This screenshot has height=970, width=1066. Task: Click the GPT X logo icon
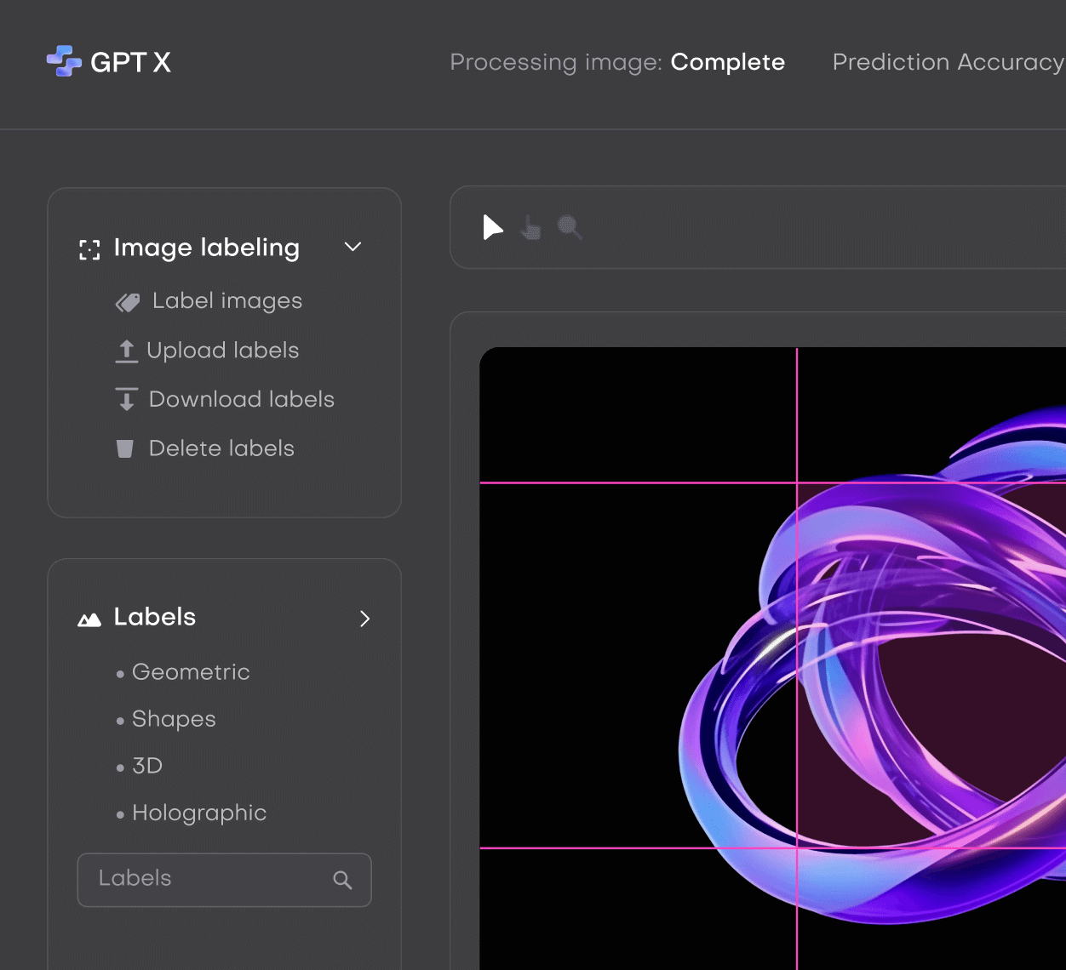pos(63,61)
